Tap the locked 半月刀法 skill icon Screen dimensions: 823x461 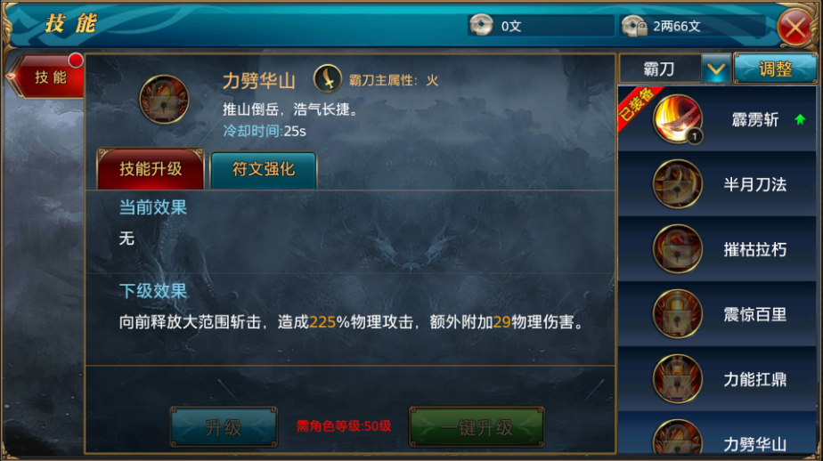click(x=677, y=184)
